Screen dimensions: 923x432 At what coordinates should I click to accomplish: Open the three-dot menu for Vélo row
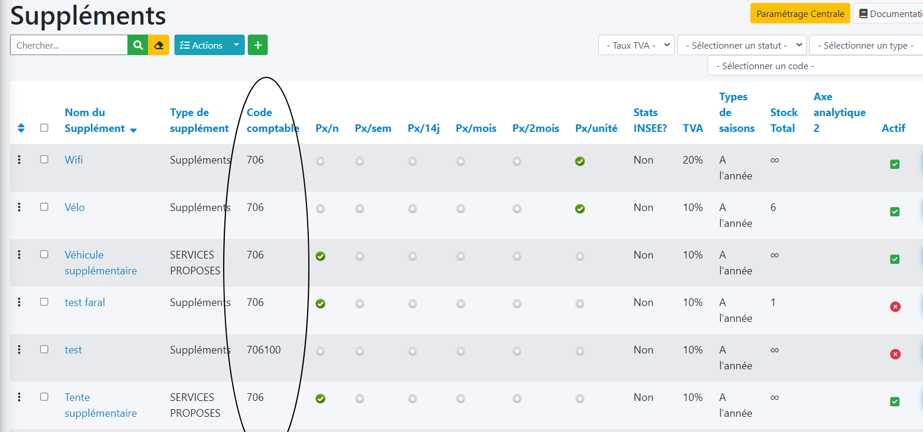pos(19,207)
